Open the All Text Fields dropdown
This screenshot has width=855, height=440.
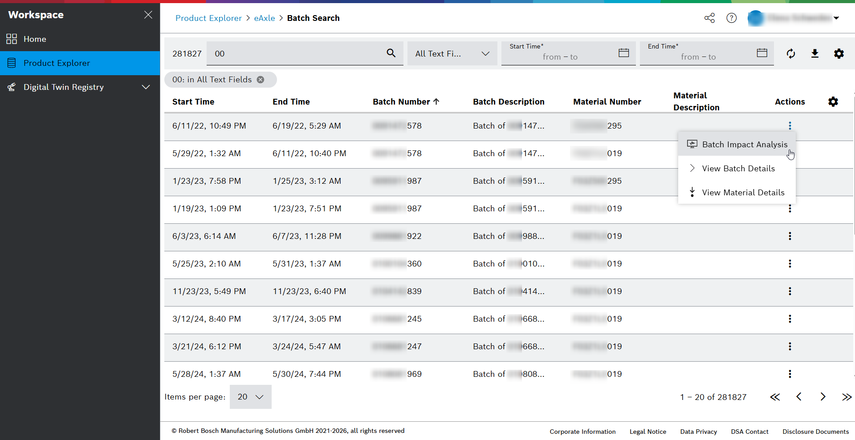click(452, 53)
